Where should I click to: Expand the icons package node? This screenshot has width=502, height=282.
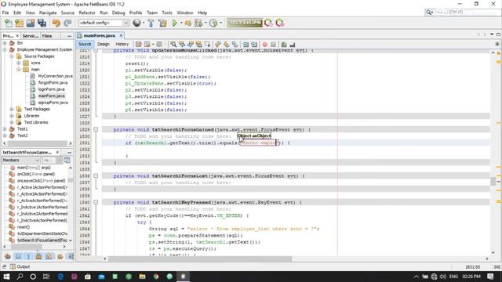pos(19,63)
